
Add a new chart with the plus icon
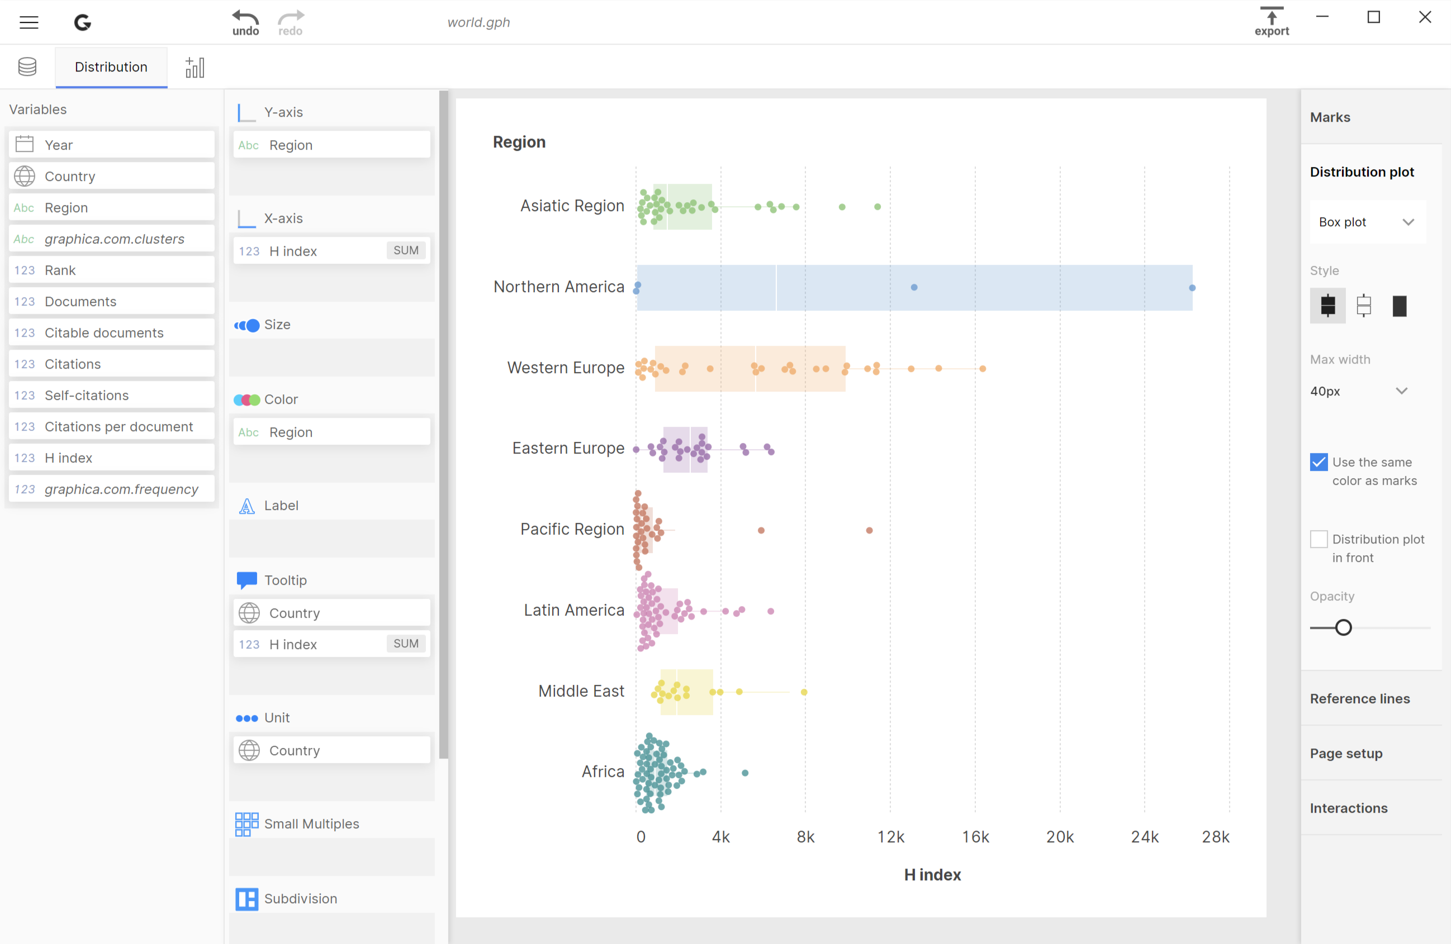point(195,66)
